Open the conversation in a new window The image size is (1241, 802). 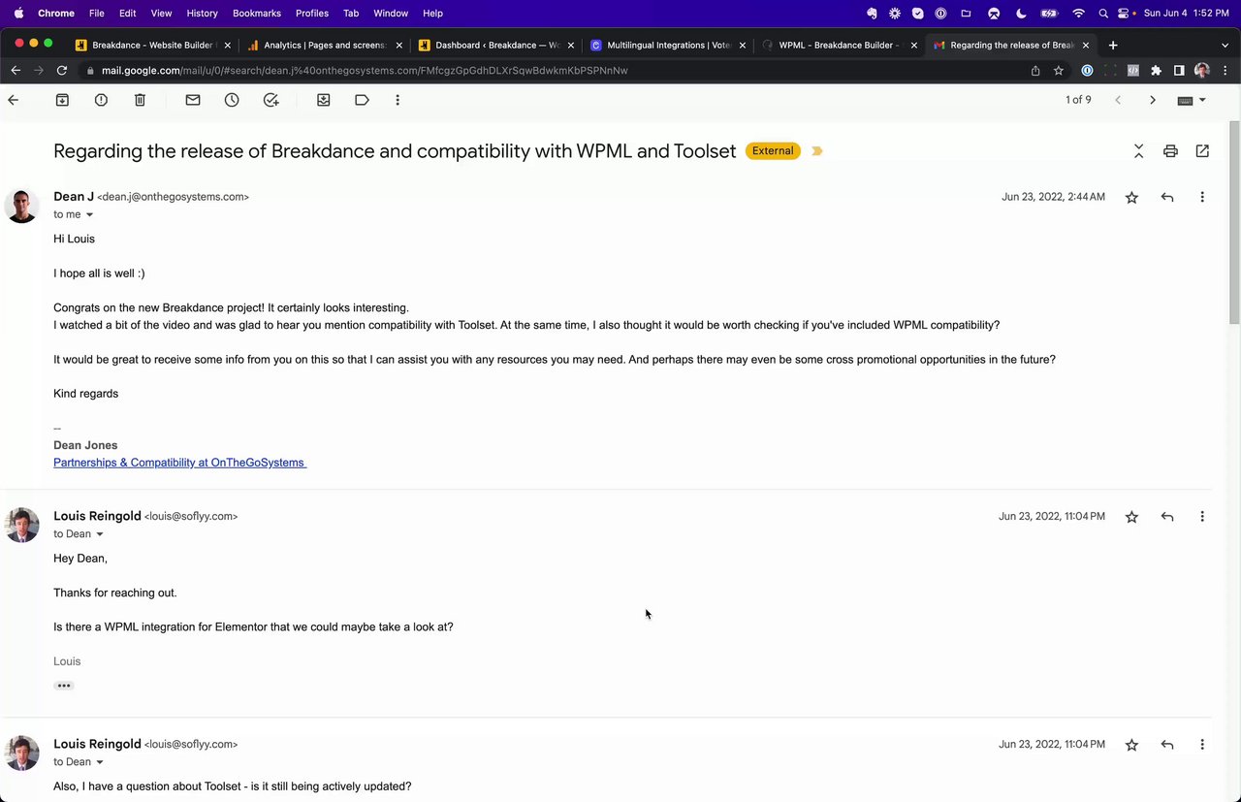(x=1202, y=151)
